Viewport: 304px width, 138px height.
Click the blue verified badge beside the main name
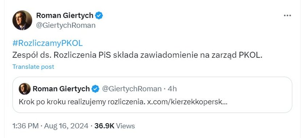(99, 16)
